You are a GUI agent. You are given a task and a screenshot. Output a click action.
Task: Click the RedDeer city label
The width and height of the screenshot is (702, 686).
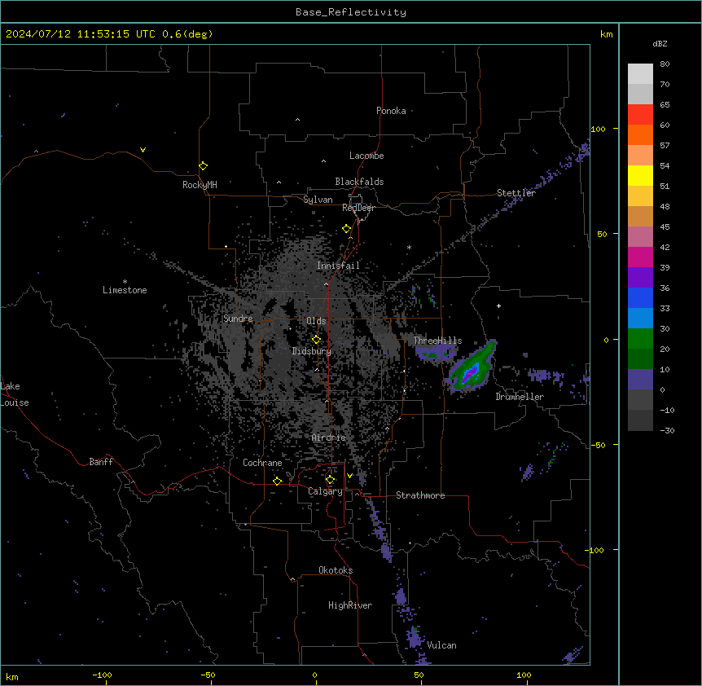tap(358, 207)
